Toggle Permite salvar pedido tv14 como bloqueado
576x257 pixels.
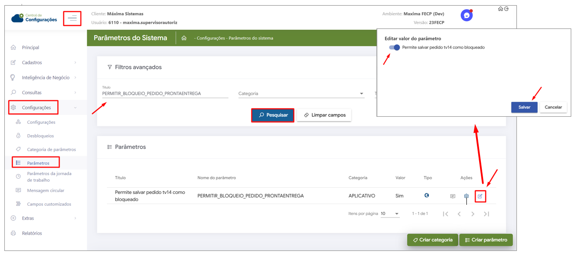coord(395,47)
